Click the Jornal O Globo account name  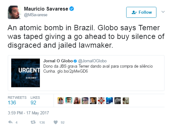(x=58, y=61)
